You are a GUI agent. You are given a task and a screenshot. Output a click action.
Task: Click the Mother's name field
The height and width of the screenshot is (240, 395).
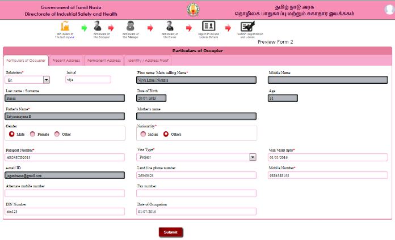196,116
